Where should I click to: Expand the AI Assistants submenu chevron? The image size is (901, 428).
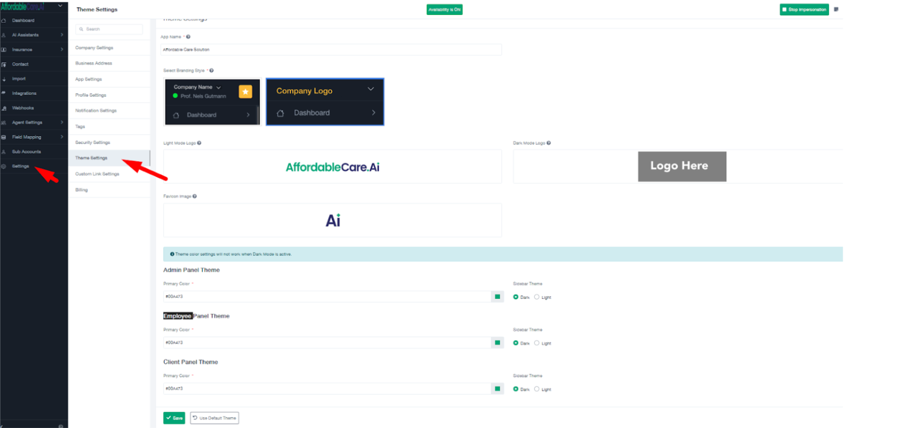tap(62, 35)
